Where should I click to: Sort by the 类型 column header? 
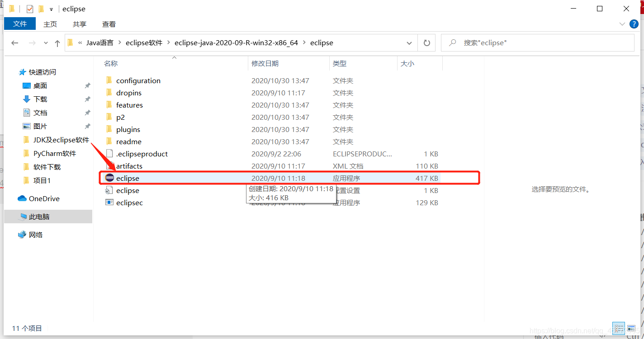tap(340, 64)
